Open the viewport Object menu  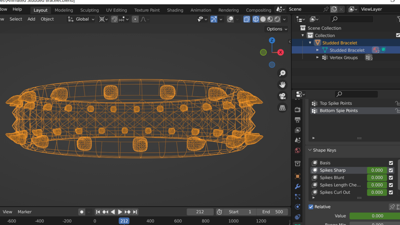[x=47, y=19]
